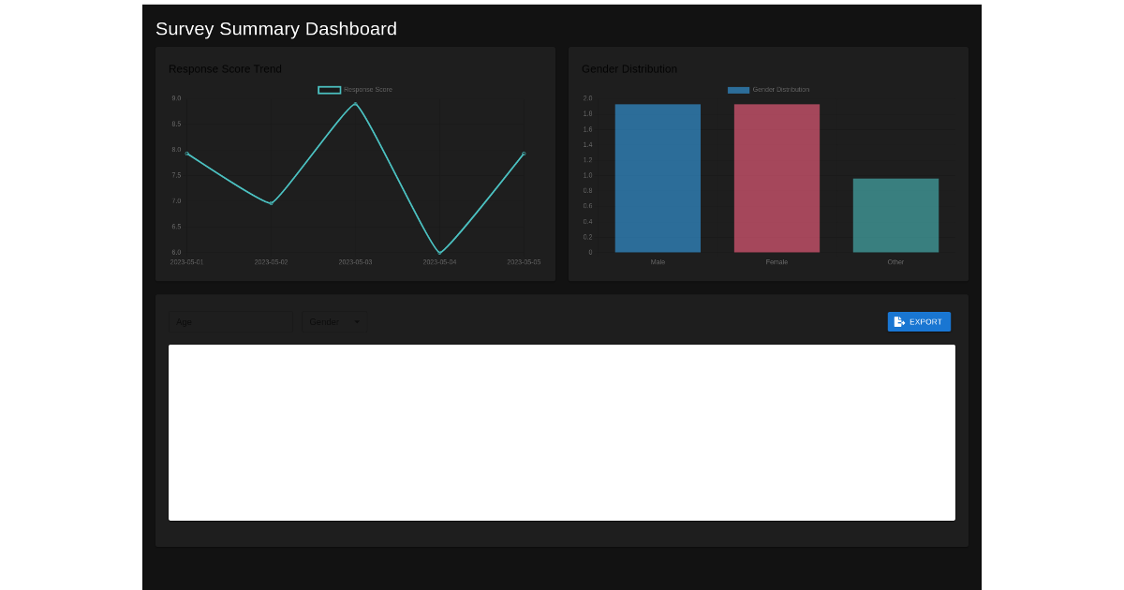Viewport: 1124px width, 590px height.
Task: Select the red Female bar
Action: click(776, 178)
